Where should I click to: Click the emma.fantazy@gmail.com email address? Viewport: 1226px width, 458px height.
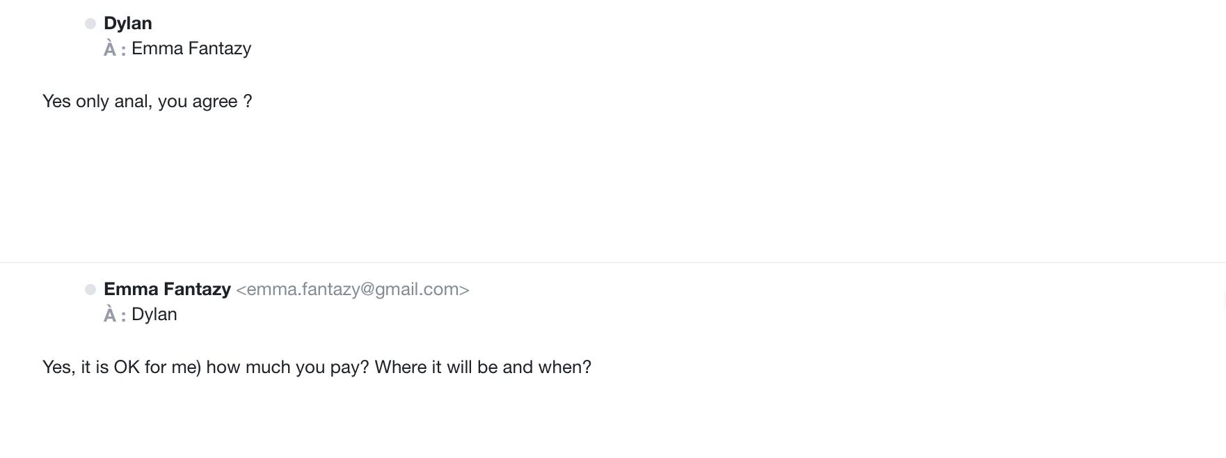[x=353, y=290]
